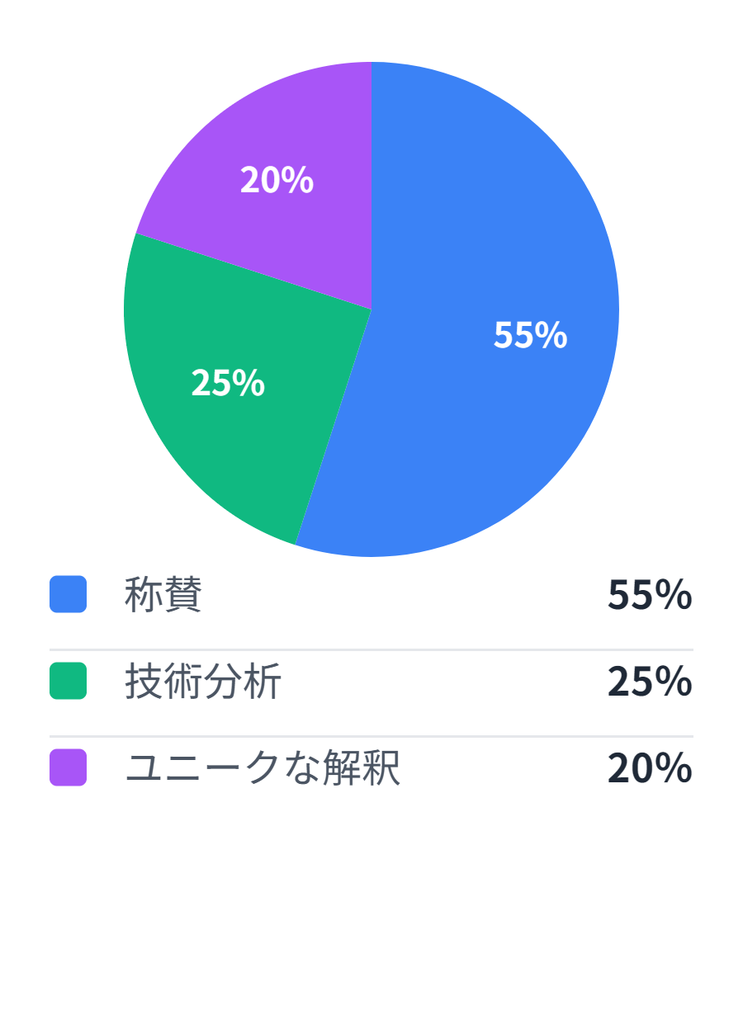Click the divider line between 称賛 and 技術分析 rows
The width and height of the screenshot is (743, 1015).
371,649
